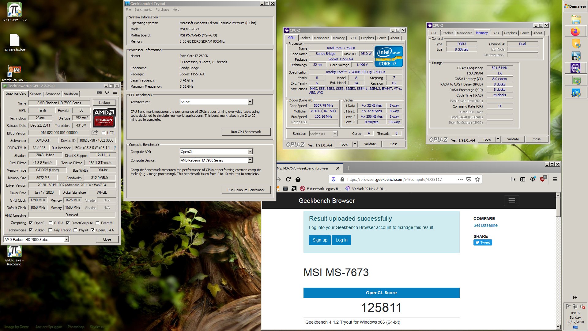This screenshot has width=588, height=331.
Task: Toggle DirectML checkbox
Action: click(97, 223)
